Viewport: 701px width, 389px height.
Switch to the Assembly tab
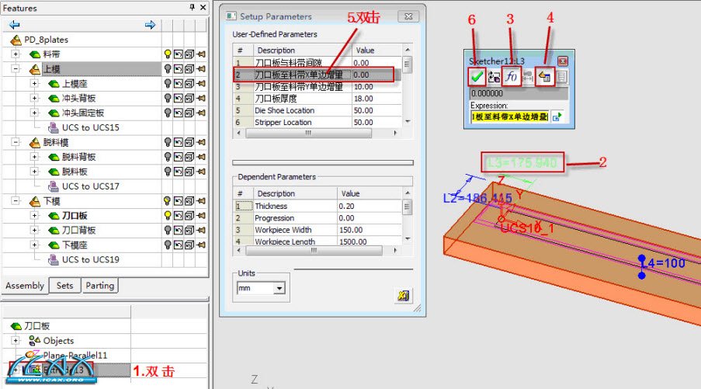[x=25, y=286]
